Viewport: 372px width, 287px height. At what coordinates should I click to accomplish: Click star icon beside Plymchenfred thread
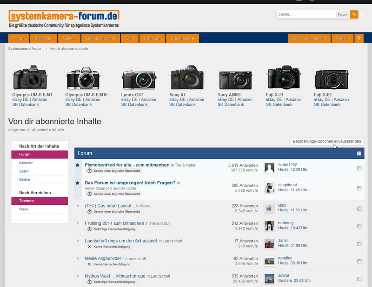tap(78, 165)
